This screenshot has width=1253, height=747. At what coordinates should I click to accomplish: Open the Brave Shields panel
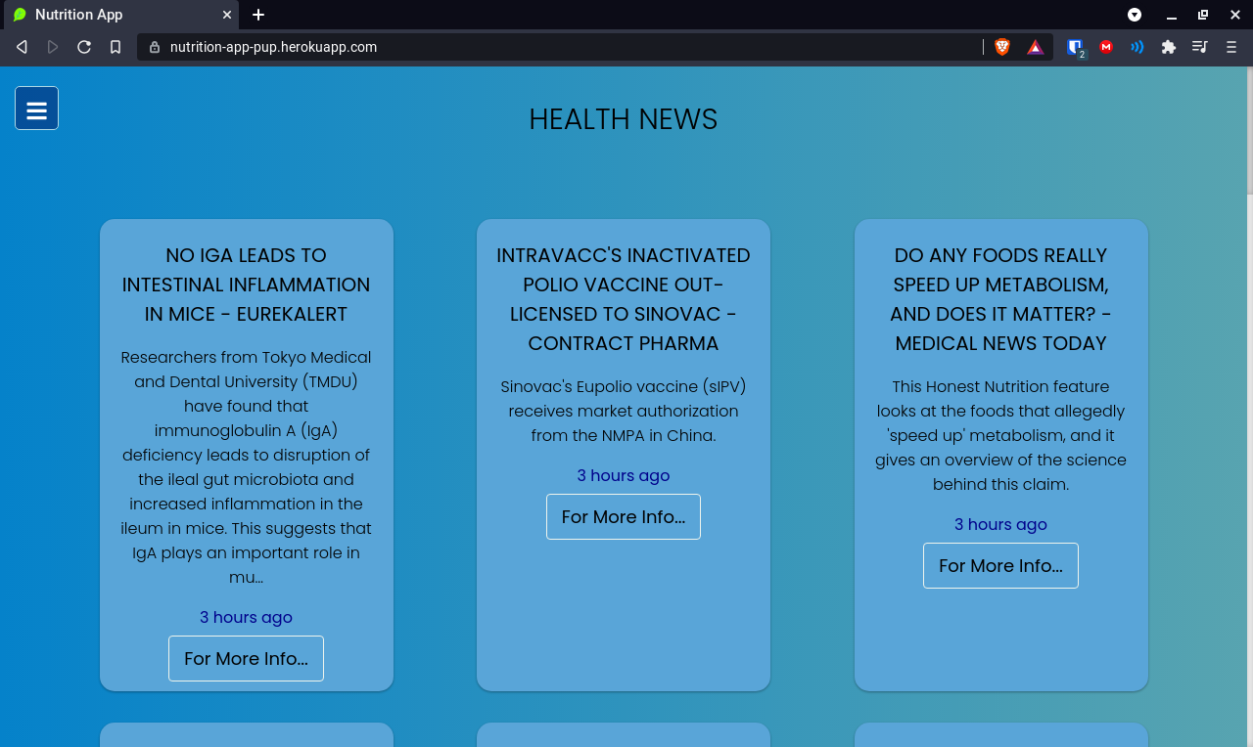click(1001, 46)
